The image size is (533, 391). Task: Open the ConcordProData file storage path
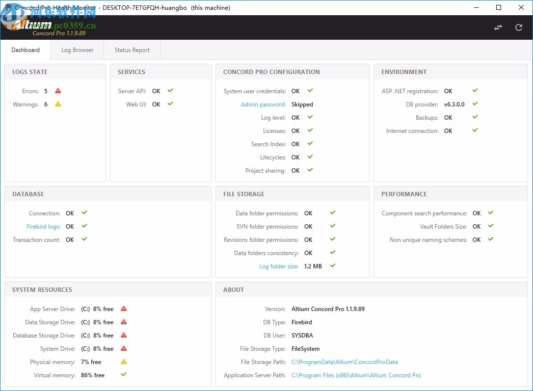point(345,362)
